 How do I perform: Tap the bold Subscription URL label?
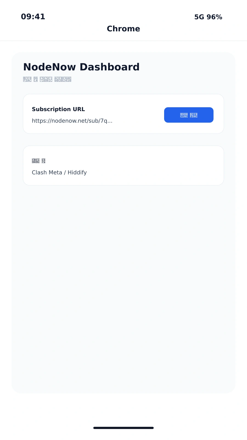58,109
